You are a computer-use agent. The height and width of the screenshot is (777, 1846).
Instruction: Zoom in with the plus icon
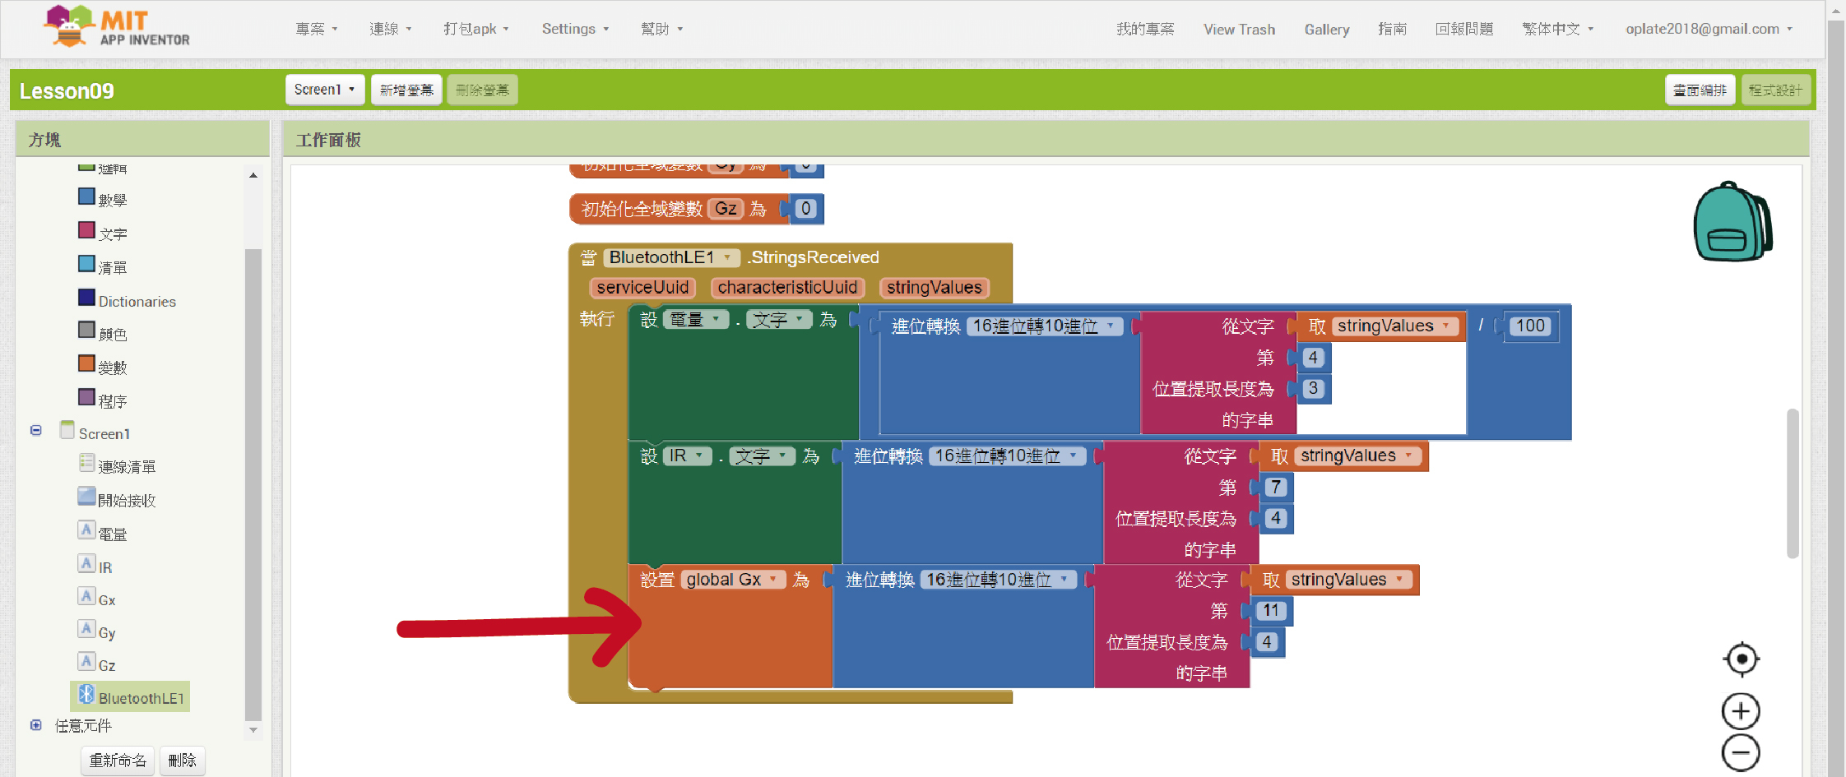[1741, 711]
